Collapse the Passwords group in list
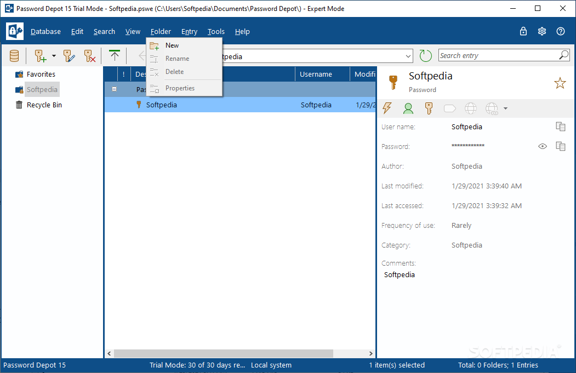The height and width of the screenshot is (373, 576). click(114, 89)
